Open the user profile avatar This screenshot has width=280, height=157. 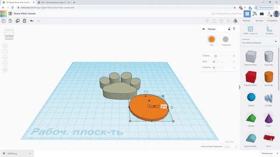click(276, 14)
